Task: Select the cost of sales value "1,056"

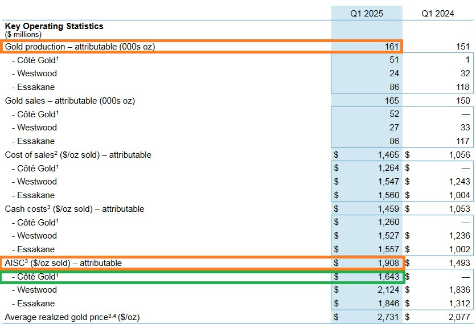Action: pyautogui.click(x=459, y=155)
